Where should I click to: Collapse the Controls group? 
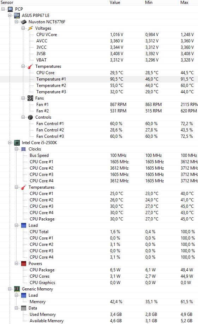(x=23, y=117)
